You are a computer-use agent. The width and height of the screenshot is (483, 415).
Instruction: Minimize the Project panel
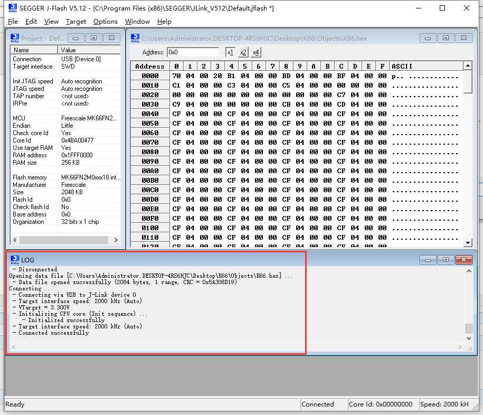pyautogui.click(x=76, y=38)
